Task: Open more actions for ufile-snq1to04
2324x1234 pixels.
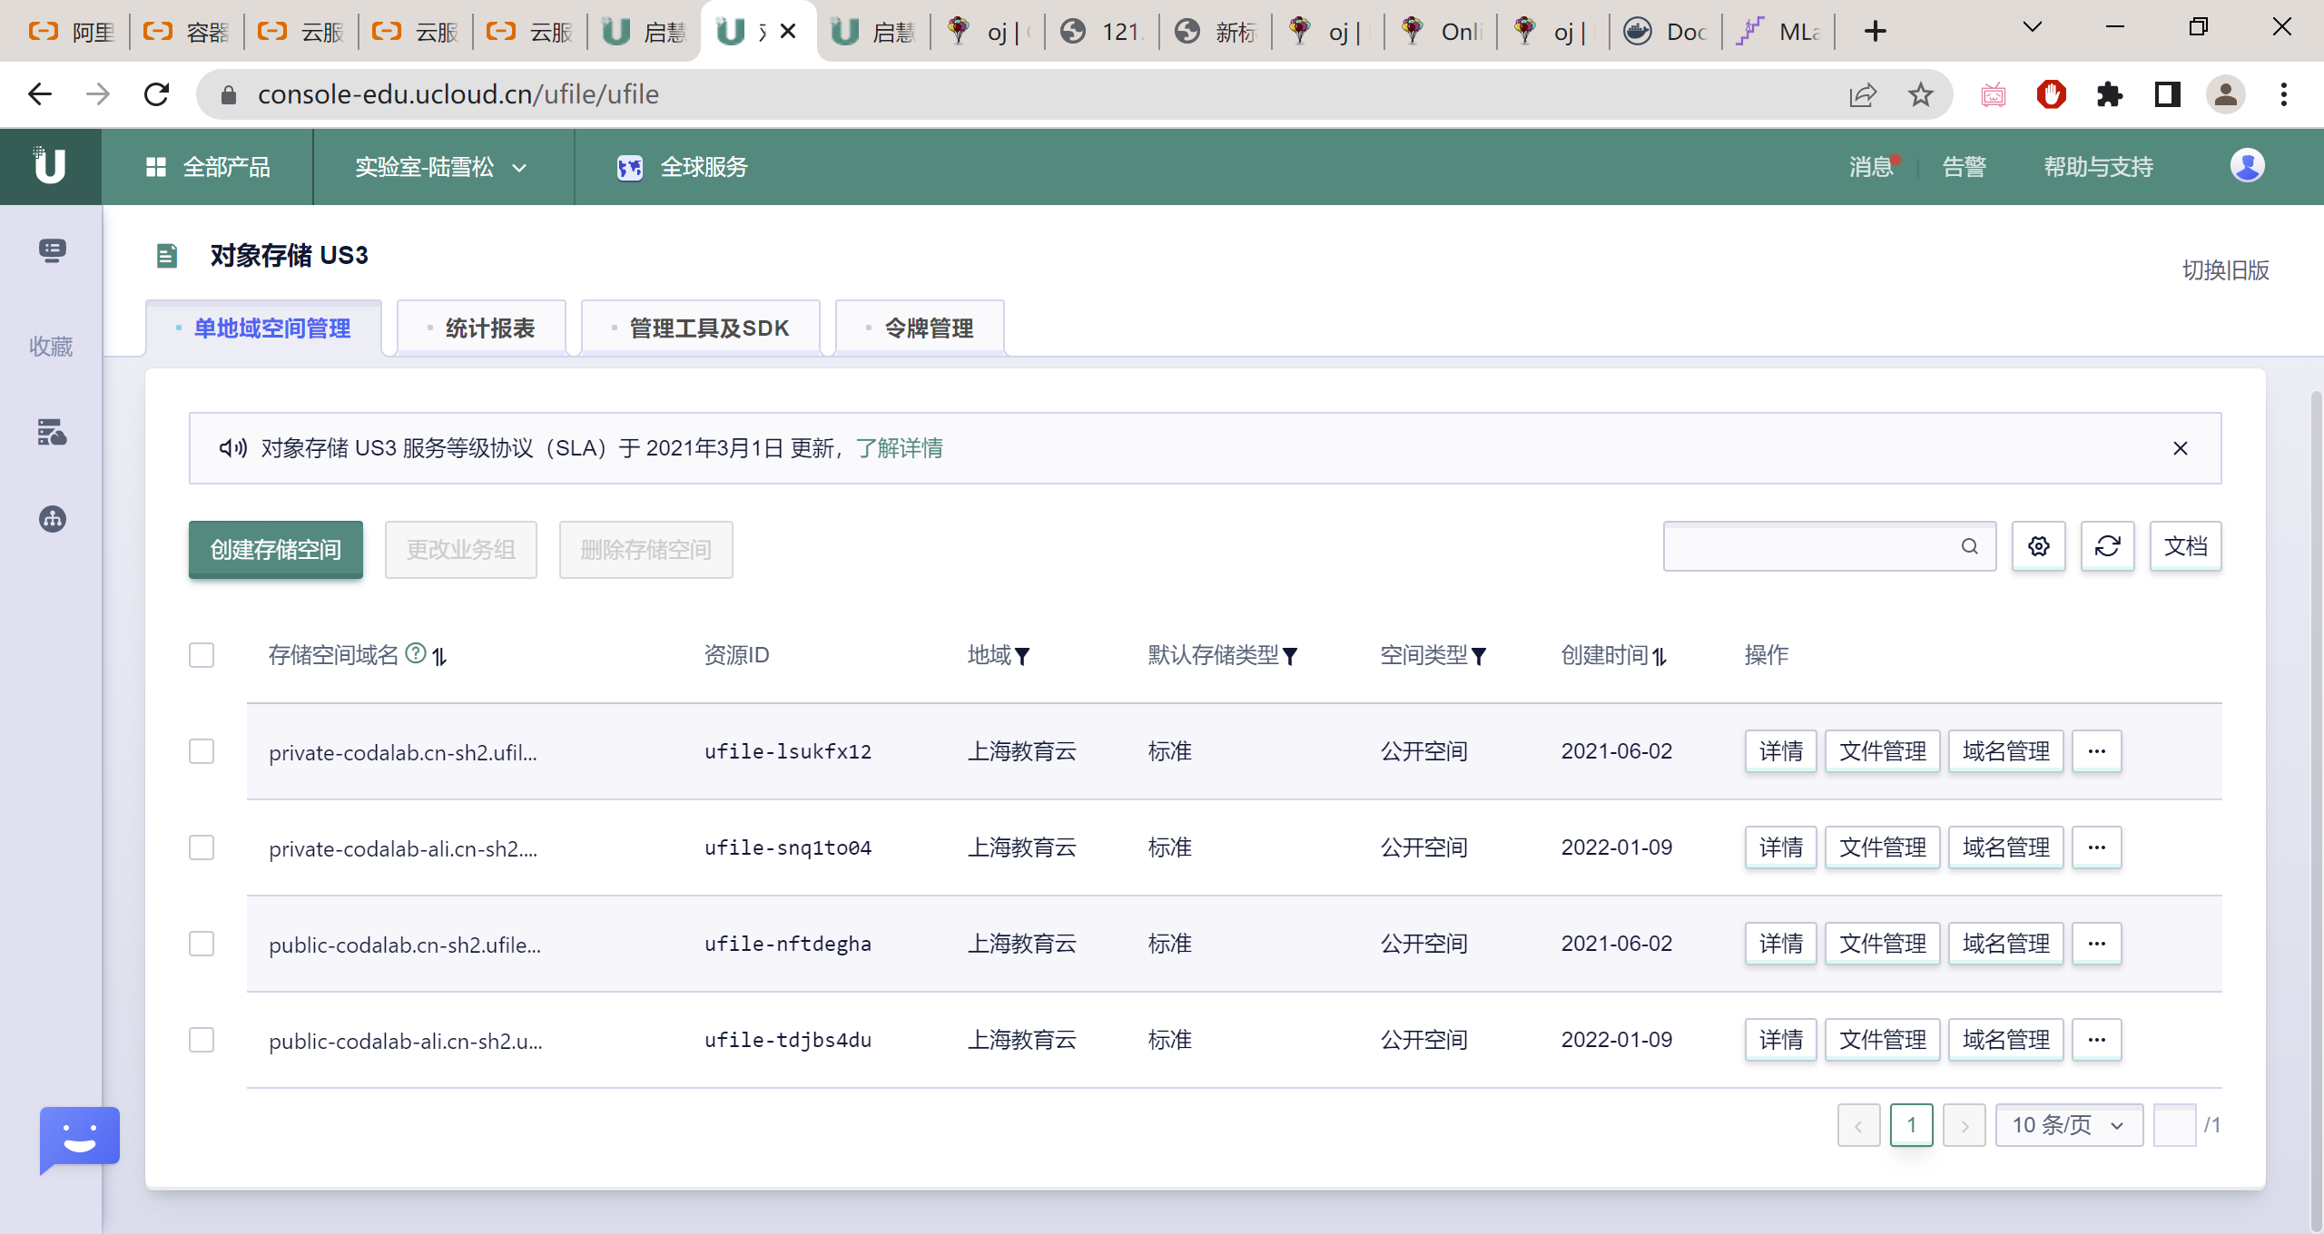Action: coord(2096,847)
